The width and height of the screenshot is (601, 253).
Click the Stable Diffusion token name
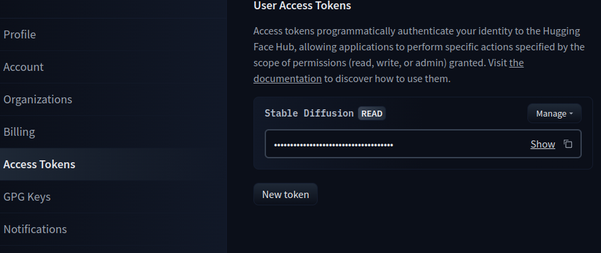(x=309, y=113)
